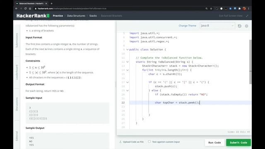Click the Change Theme link
265x149 pixels.
(188, 26)
